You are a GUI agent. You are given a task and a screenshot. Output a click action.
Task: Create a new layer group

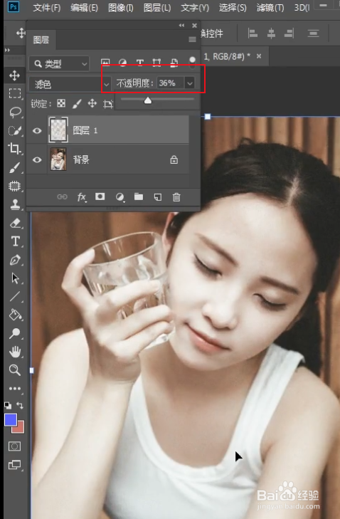click(x=139, y=196)
